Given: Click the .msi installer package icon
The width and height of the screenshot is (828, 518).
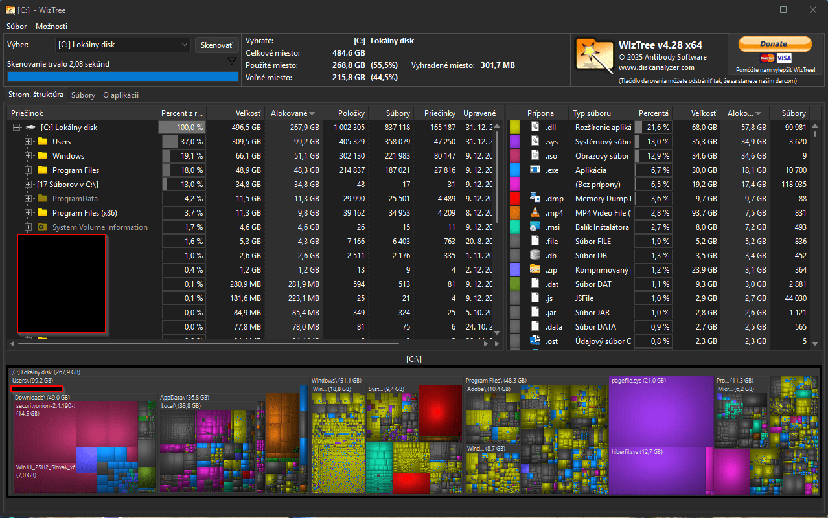Looking at the screenshot, I should tap(535, 227).
